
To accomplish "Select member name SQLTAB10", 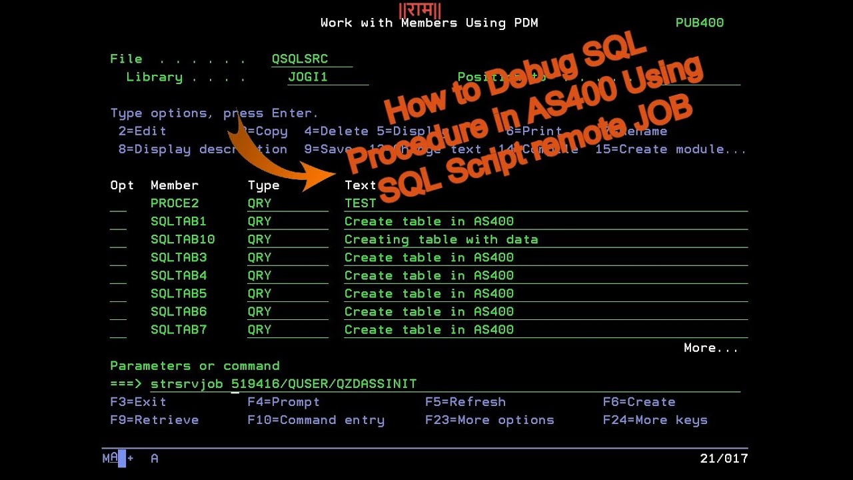I will (183, 239).
